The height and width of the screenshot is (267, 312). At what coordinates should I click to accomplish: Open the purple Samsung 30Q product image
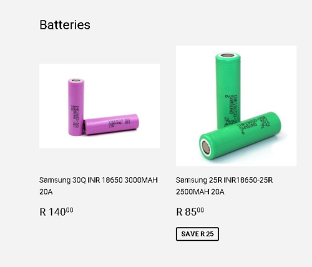pos(100,106)
